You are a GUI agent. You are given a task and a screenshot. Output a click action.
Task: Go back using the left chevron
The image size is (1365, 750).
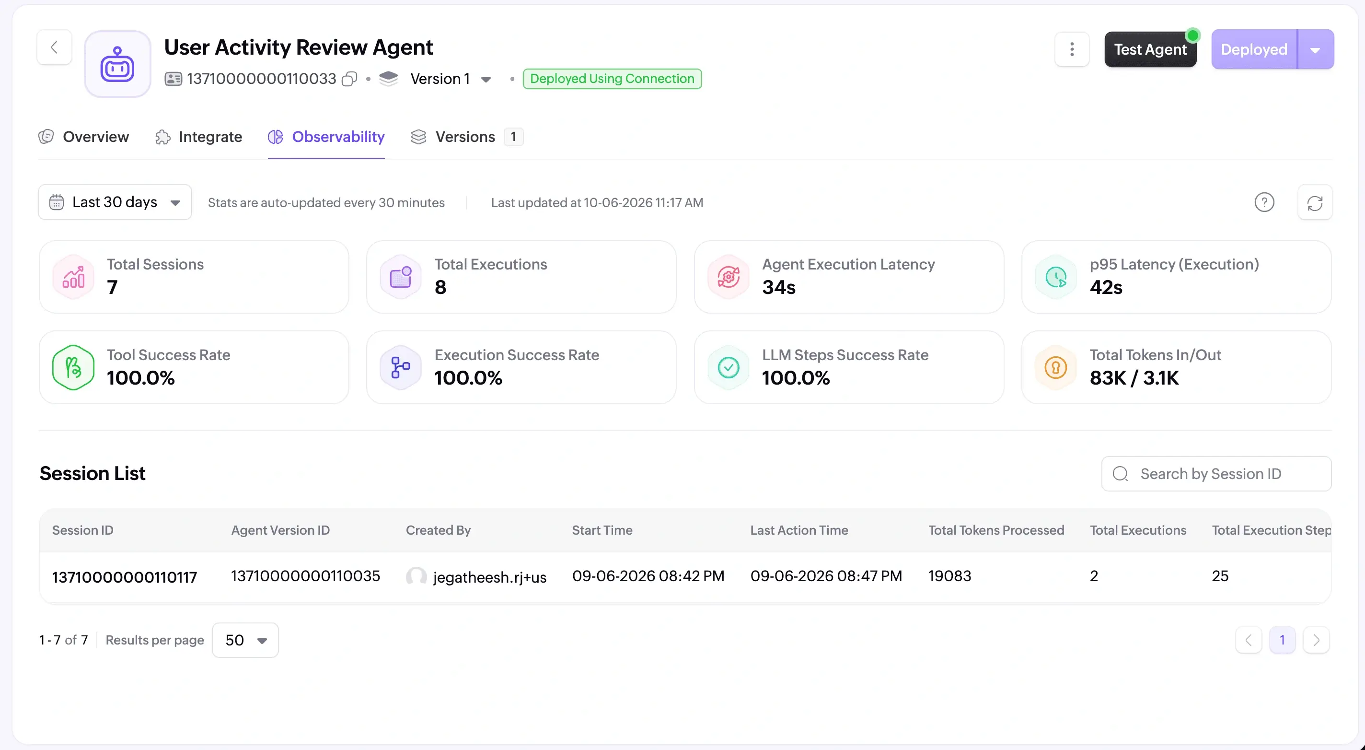point(54,47)
